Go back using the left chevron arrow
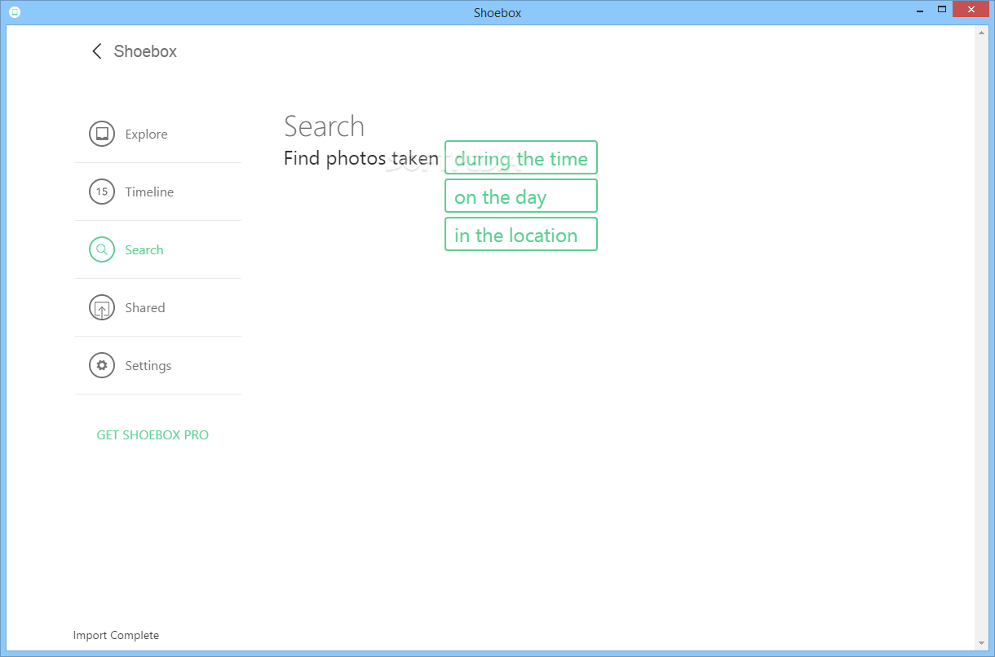The height and width of the screenshot is (657, 995). click(x=96, y=51)
